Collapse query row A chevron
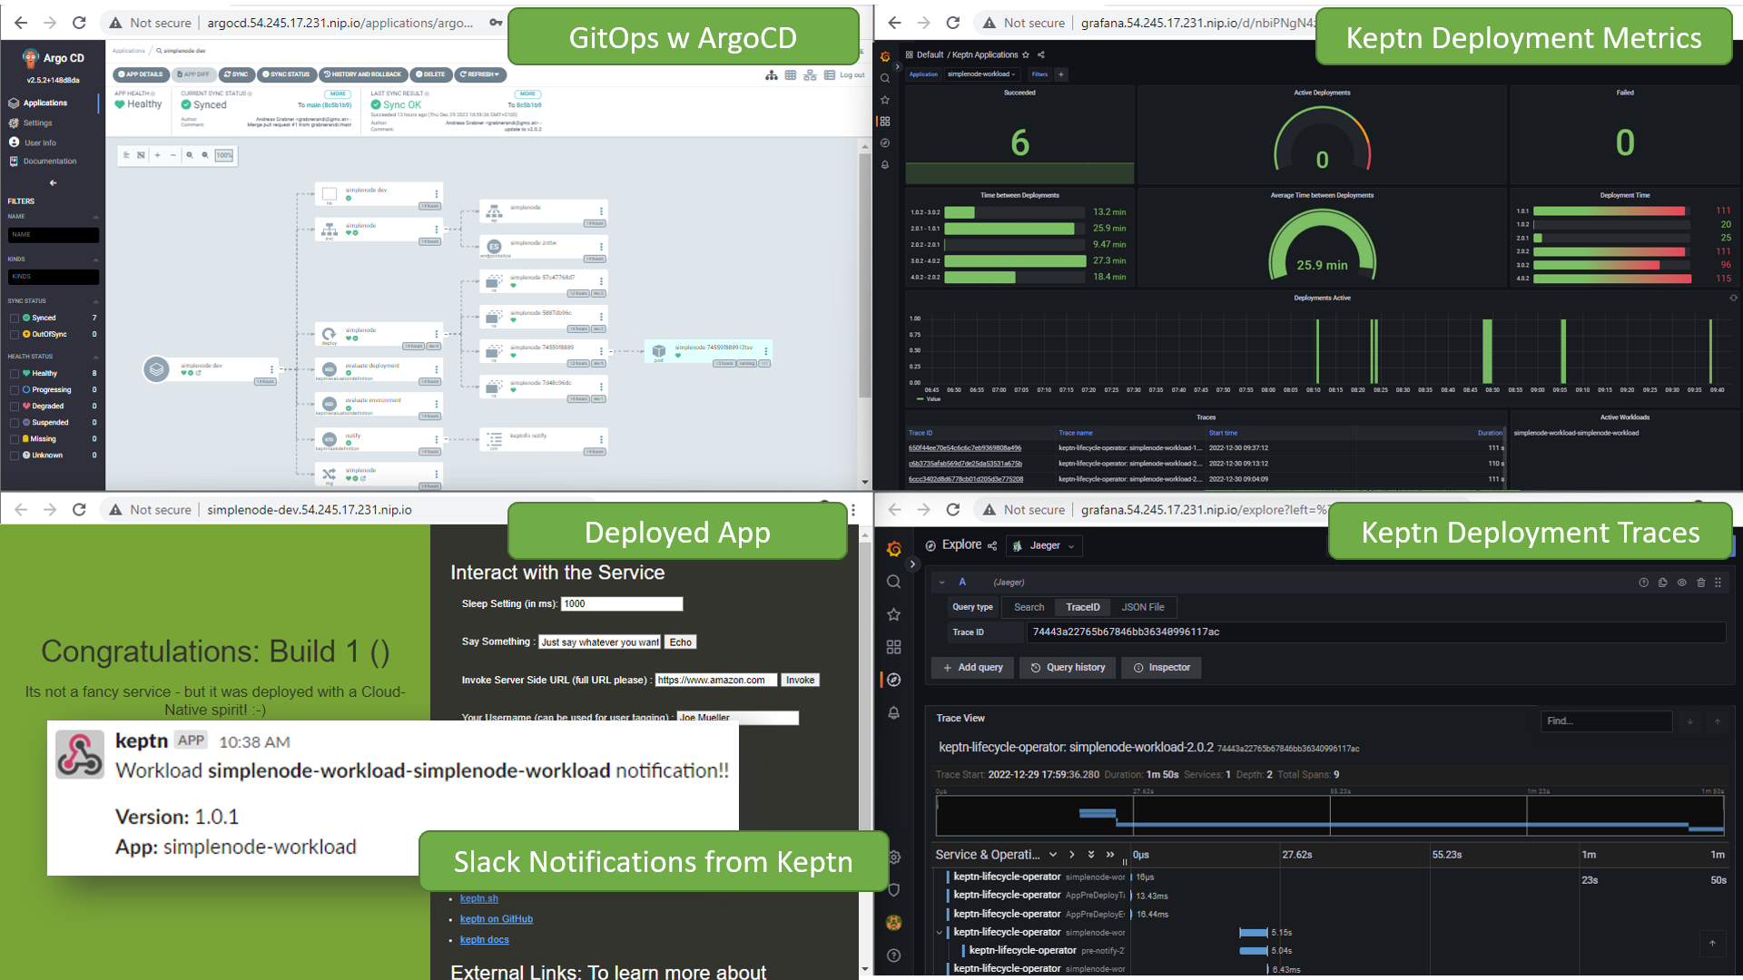 [x=942, y=583]
